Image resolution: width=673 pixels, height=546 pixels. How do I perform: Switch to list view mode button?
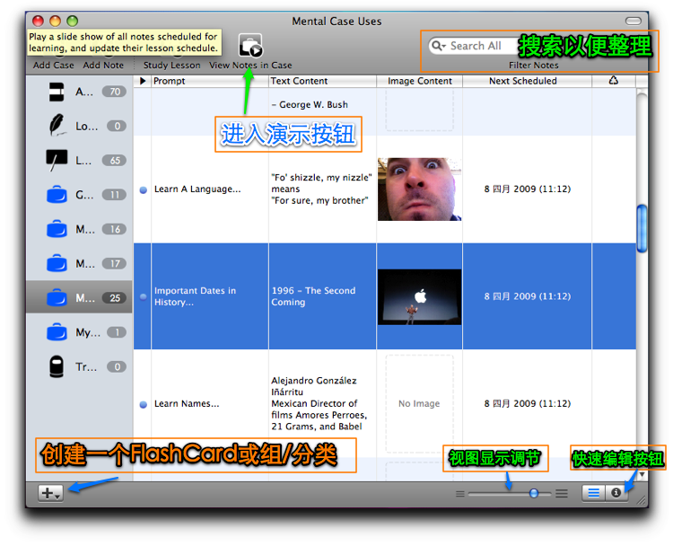(593, 493)
